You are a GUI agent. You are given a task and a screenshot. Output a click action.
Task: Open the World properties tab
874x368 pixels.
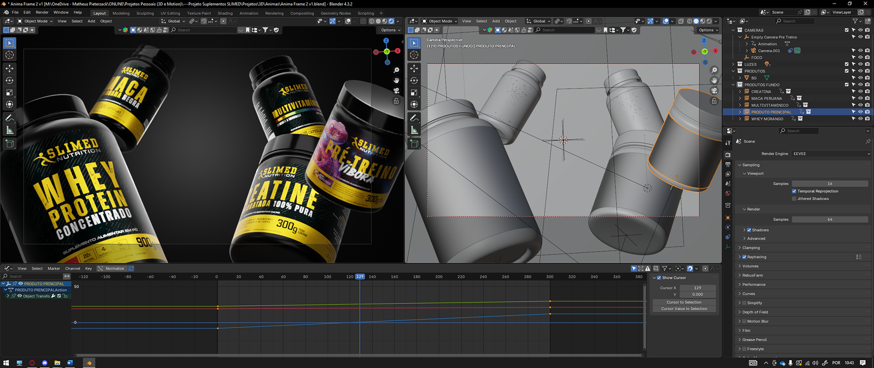coord(728,194)
